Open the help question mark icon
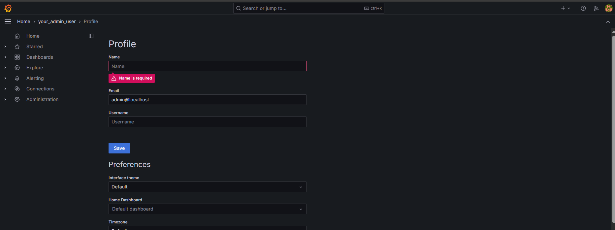 point(583,8)
